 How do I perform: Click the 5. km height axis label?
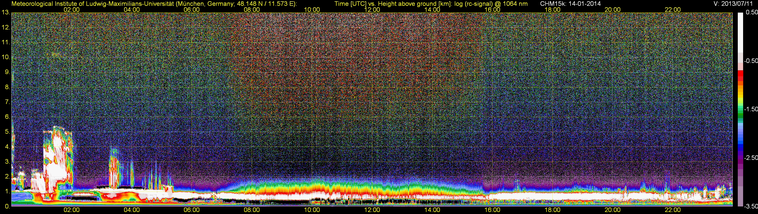pyautogui.click(x=7, y=132)
